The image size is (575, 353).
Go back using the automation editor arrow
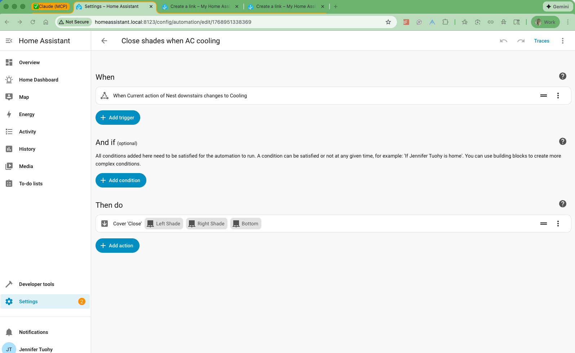coord(104,41)
